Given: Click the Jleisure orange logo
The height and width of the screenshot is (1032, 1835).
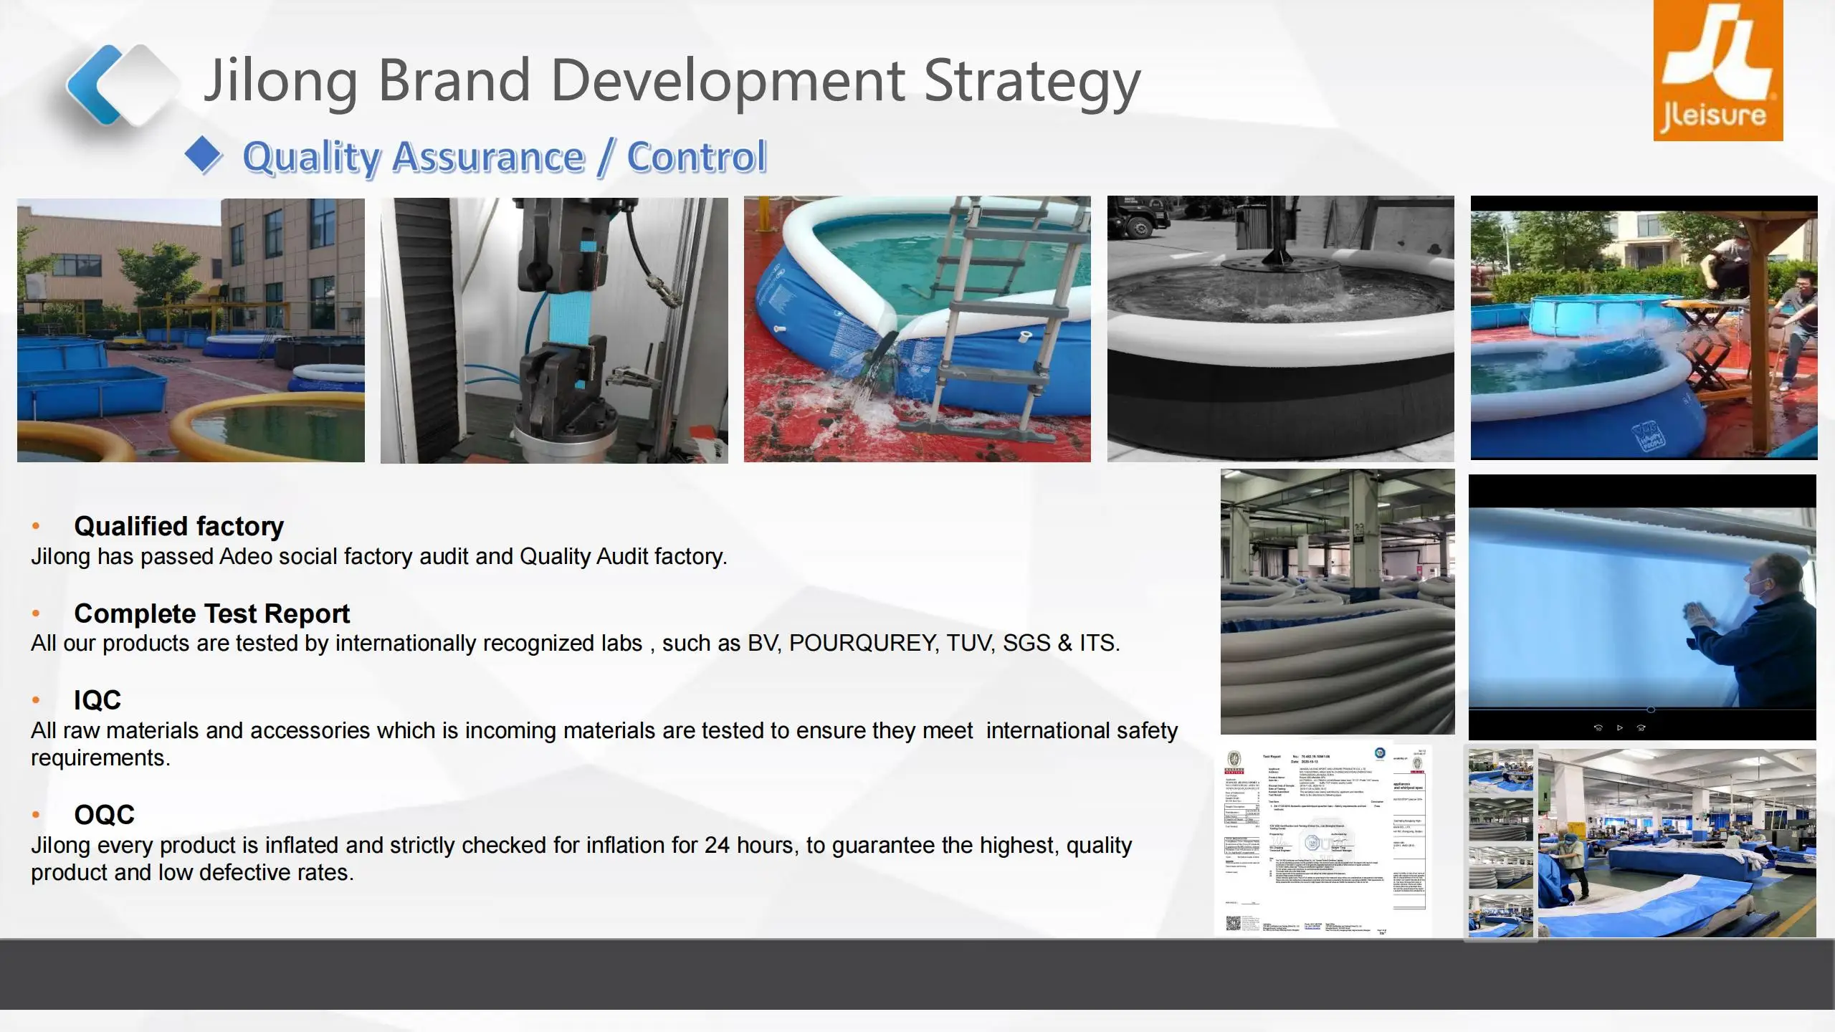Looking at the screenshot, I should 1717,70.
